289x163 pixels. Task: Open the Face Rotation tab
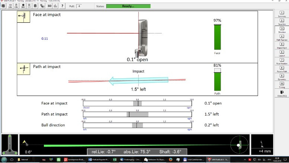point(282,62)
